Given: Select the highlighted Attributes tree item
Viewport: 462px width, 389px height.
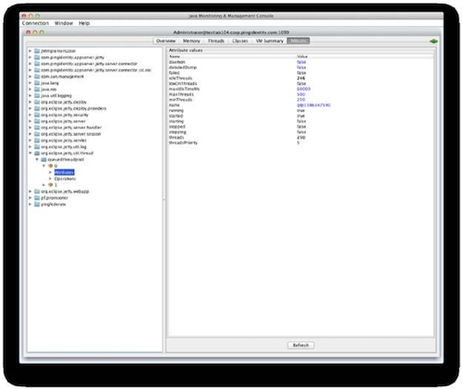Looking at the screenshot, I should [x=65, y=172].
